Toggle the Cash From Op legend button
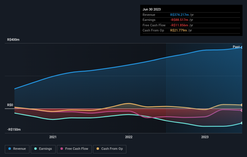 point(110,149)
